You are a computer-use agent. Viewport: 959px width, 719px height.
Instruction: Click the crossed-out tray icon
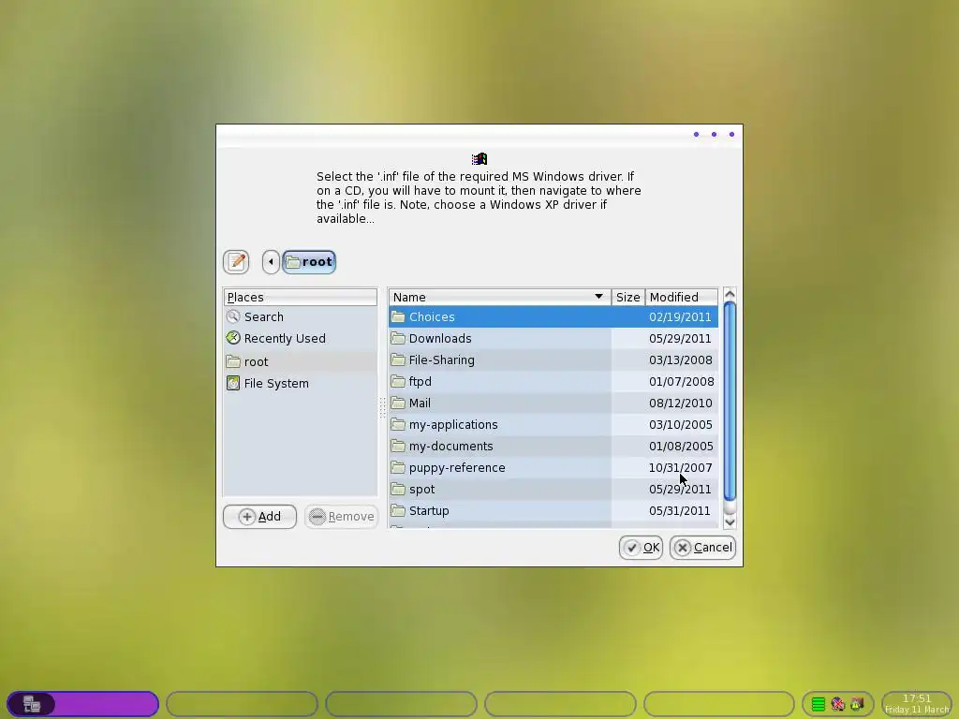tap(838, 704)
